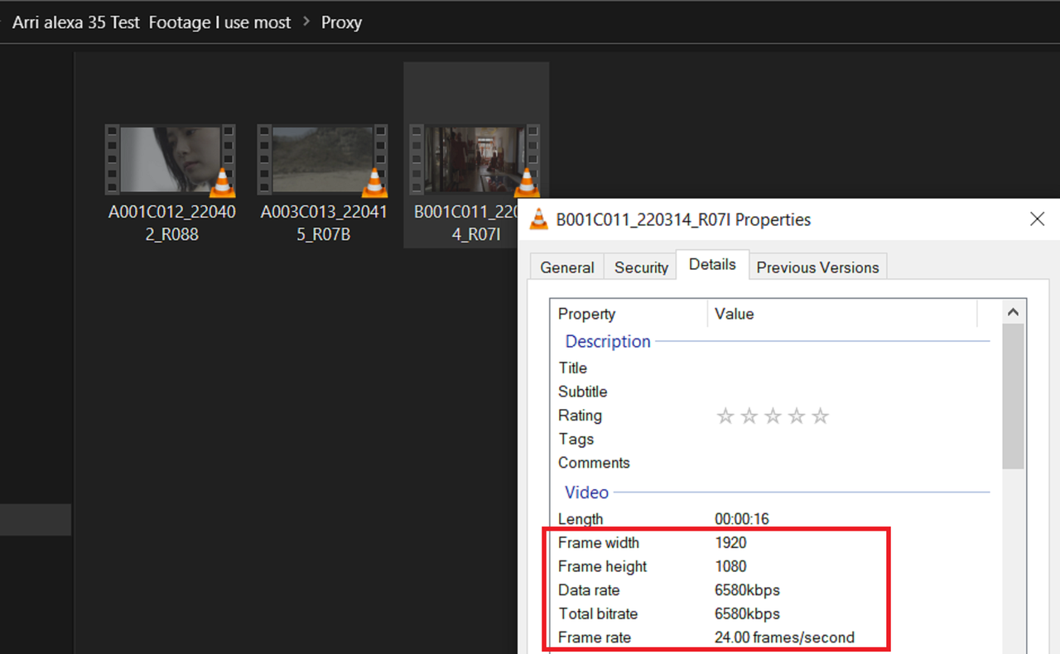Switch to the General tab
Screen dimensions: 1060x654
coord(567,267)
